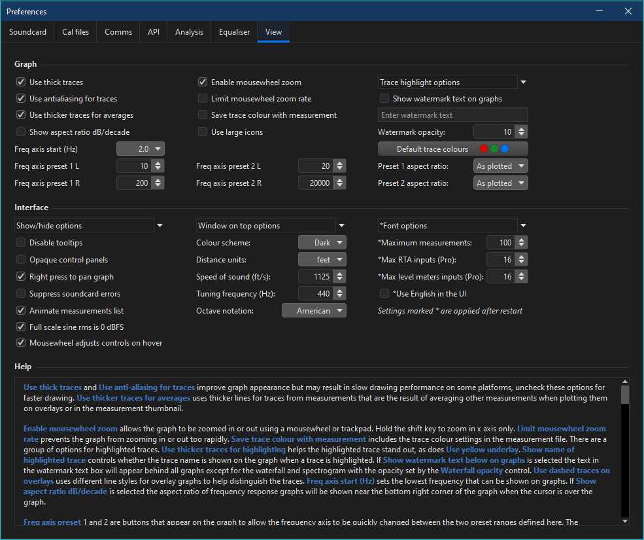
Task: Toggle Right press to pan graph
Action: coord(22,277)
